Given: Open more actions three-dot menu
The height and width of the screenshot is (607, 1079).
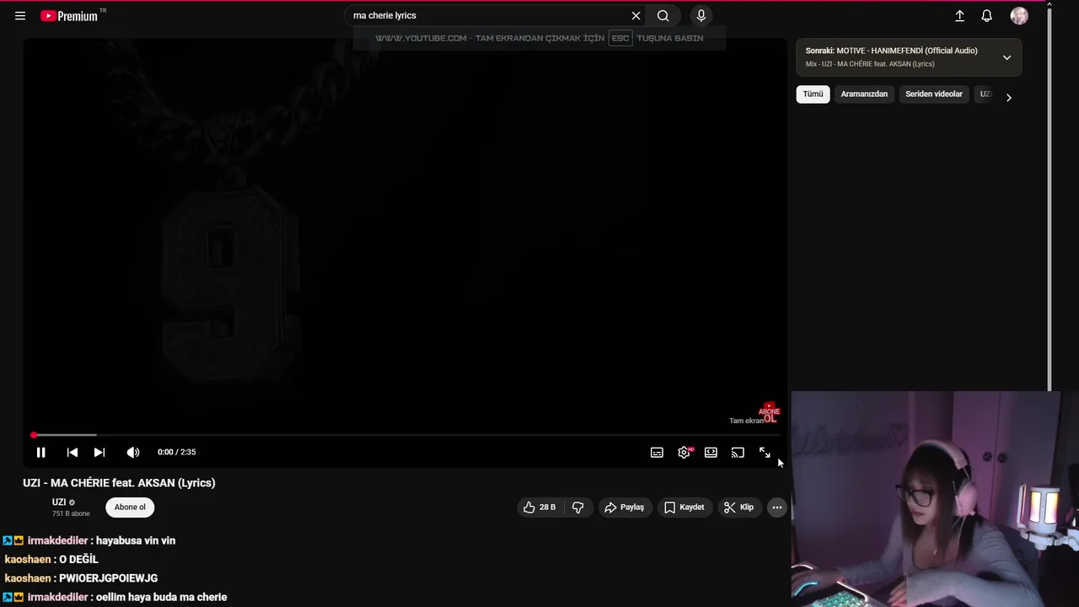Looking at the screenshot, I should click(x=776, y=508).
